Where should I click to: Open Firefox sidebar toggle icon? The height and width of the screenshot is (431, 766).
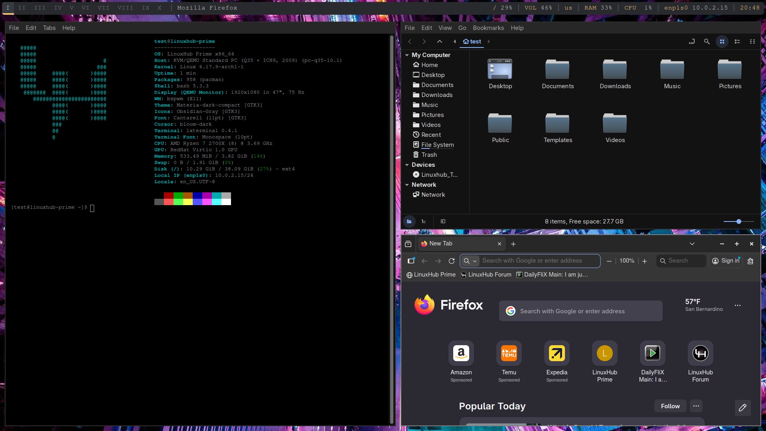pyautogui.click(x=411, y=261)
